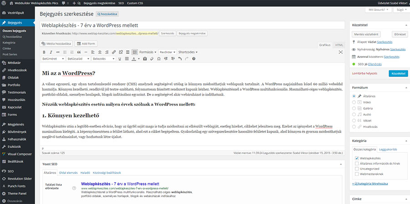Collapse the Yoast SEO panel
410x204 pixels.
pos(341,164)
